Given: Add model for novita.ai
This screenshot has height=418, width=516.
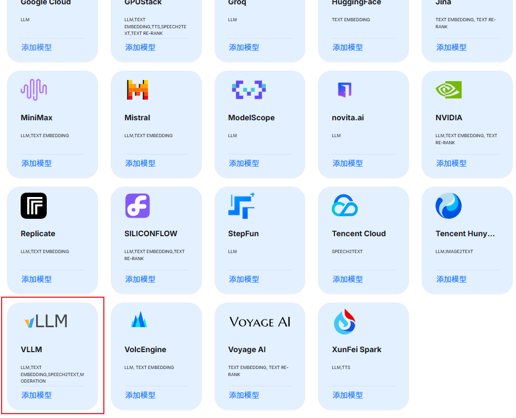Looking at the screenshot, I should click(x=347, y=163).
